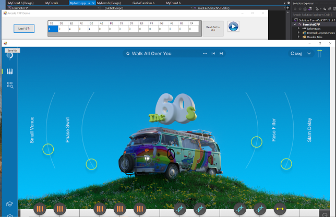Trigger the fourth orange loop key icon
Image resolution: width=336 pixels, height=217 pixels.
[x=120, y=209]
